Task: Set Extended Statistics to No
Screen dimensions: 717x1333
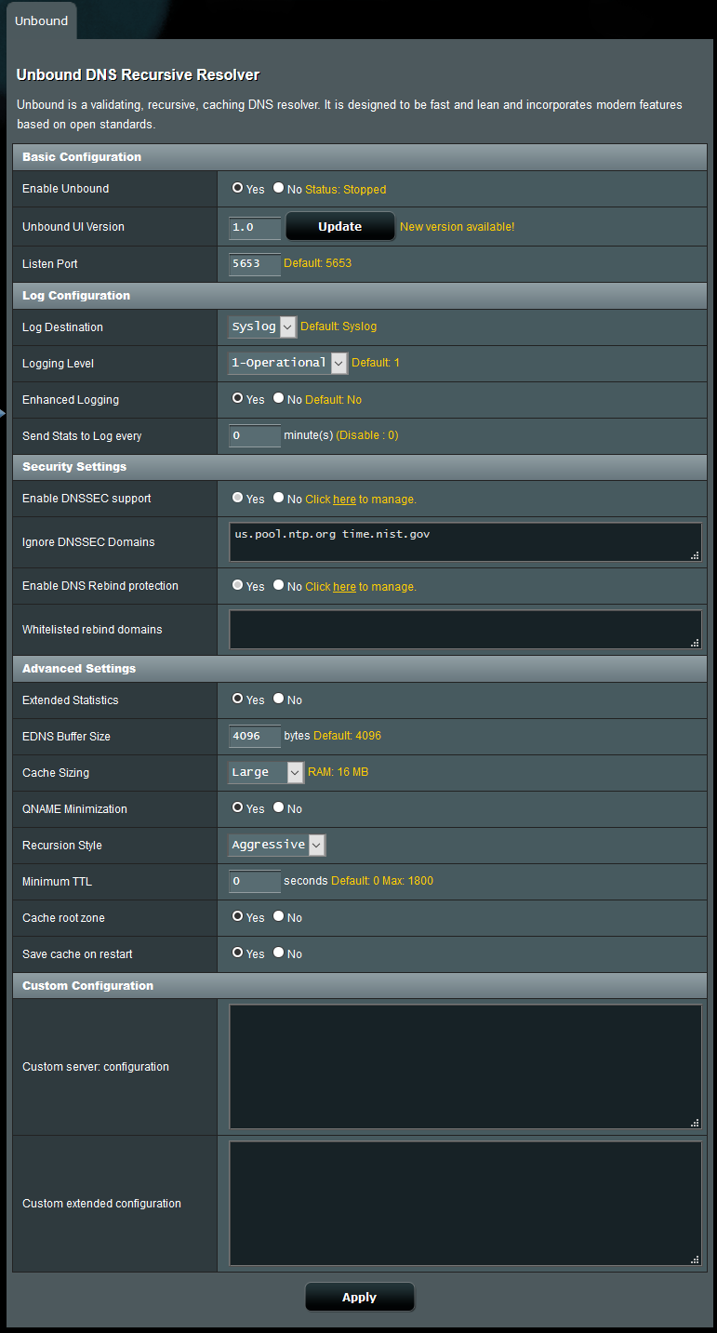Action: [x=278, y=700]
